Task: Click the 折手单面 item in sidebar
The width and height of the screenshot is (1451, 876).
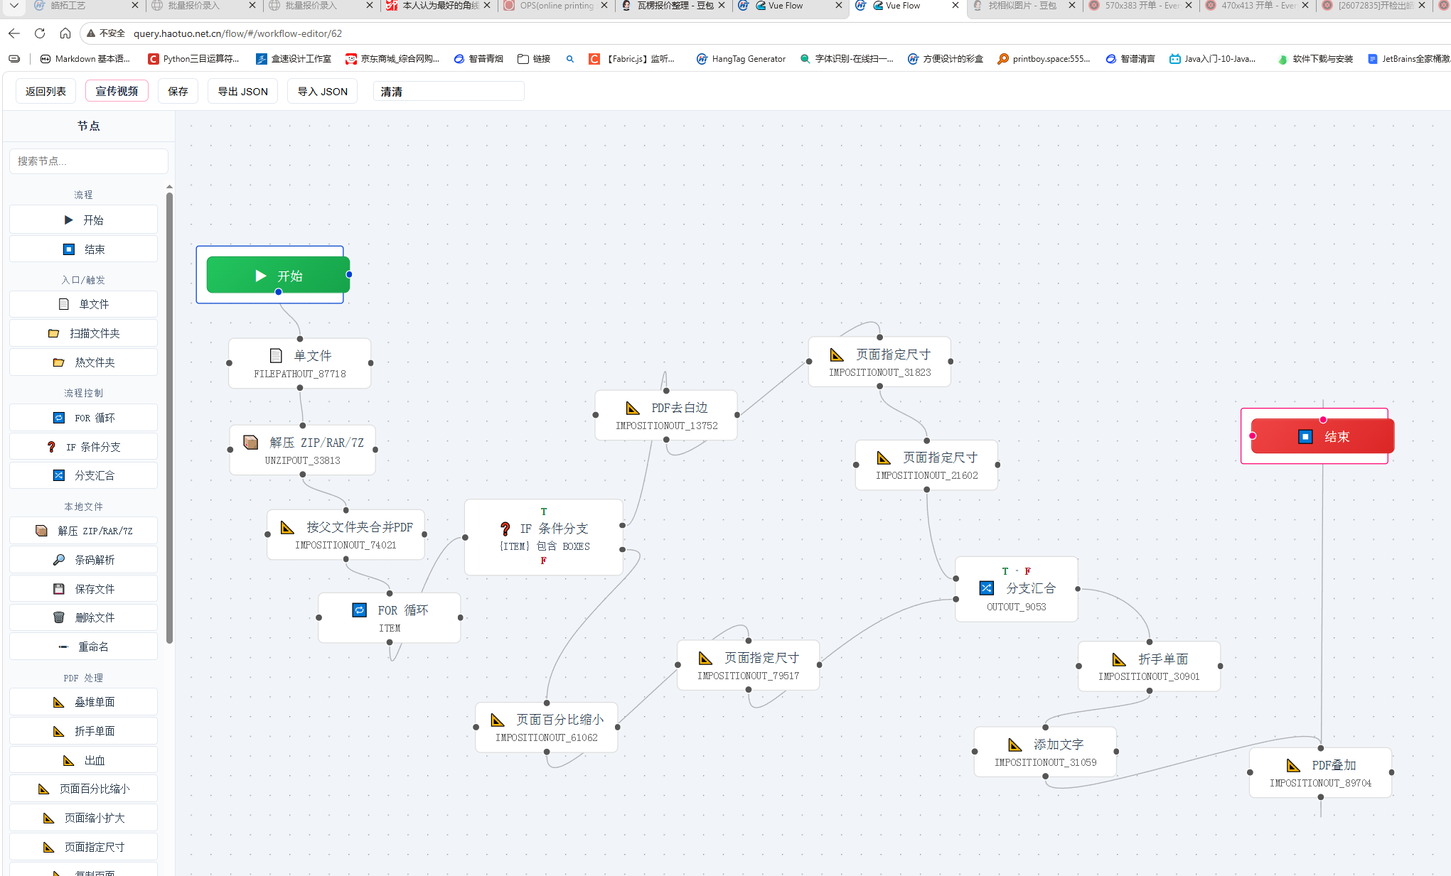Action: 84,731
